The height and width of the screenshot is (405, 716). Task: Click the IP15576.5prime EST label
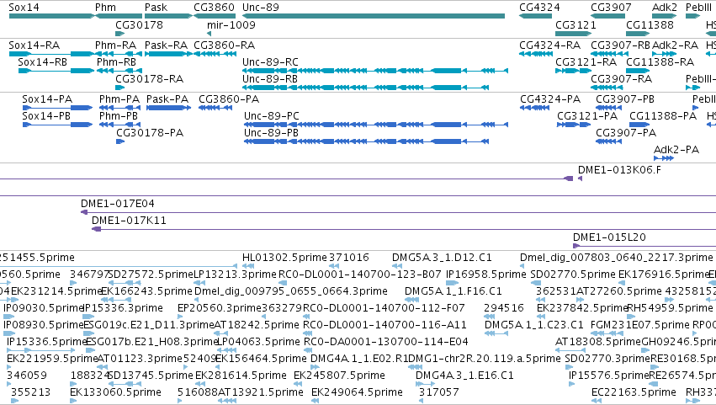[x=608, y=376]
